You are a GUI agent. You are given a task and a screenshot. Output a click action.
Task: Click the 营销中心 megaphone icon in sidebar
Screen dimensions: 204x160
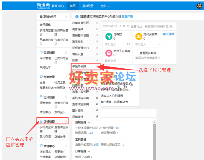41,145
